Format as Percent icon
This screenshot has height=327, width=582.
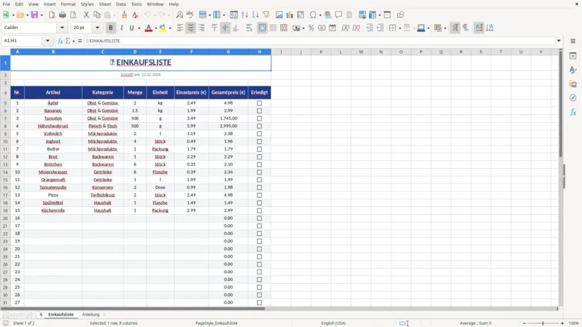[311, 28]
